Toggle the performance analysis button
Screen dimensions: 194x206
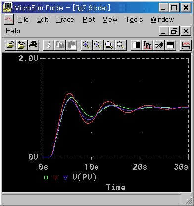tap(159, 45)
